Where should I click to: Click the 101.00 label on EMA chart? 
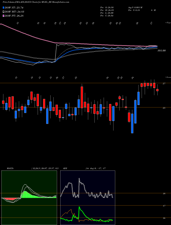161,50
